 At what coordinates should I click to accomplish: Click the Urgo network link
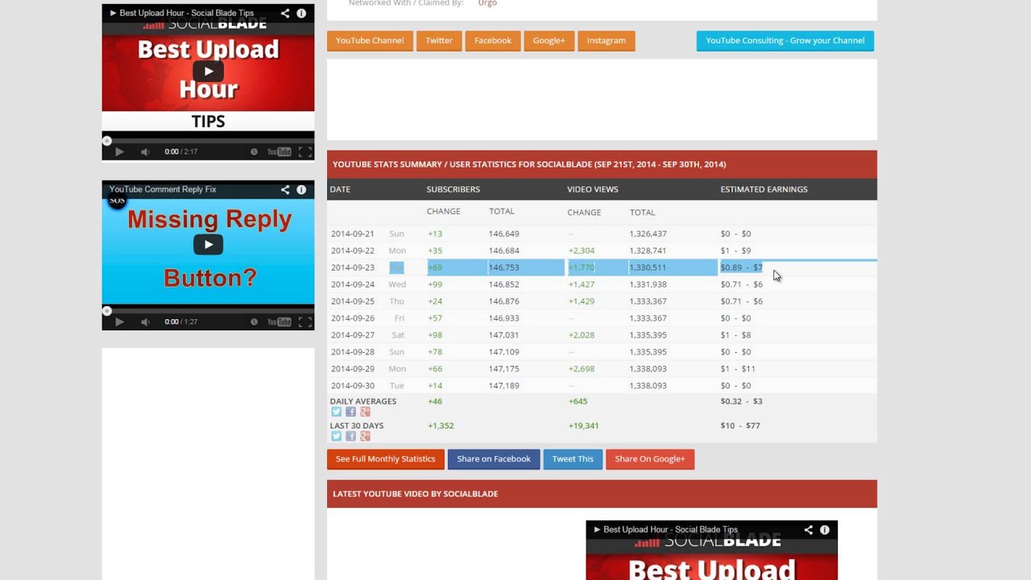click(x=487, y=3)
